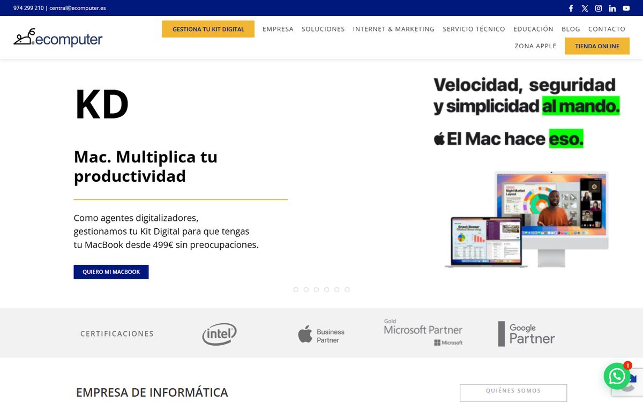Open the Soluciones menu
The image size is (643, 402).
[x=323, y=29]
